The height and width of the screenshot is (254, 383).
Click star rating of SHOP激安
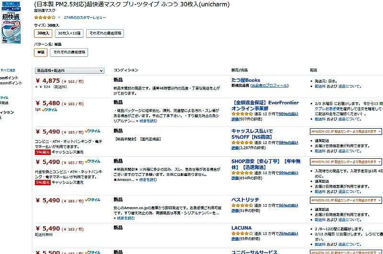(242, 173)
